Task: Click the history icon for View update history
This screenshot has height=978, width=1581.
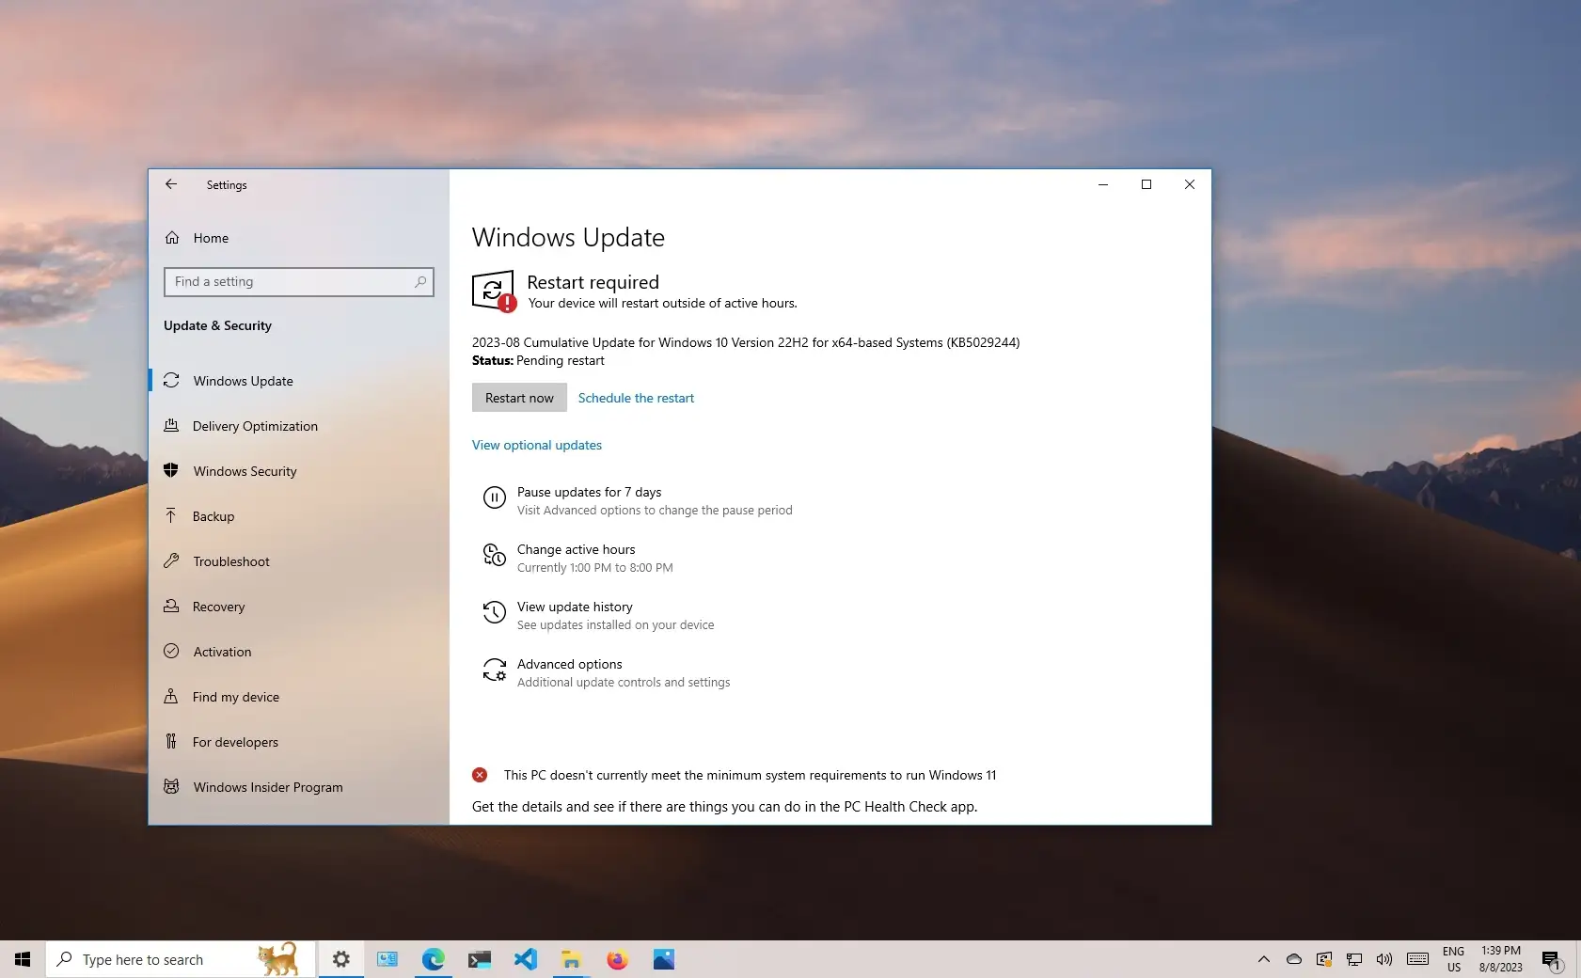Action: click(x=495, y=612)
